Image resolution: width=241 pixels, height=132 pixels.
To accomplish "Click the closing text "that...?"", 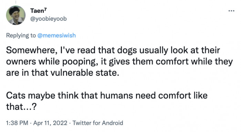I will [x=21, y=106].
